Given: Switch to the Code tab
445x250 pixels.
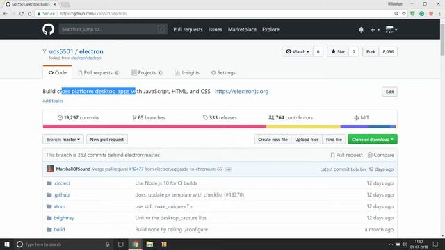Looking at the screenshot, I should tap(57, 72).
